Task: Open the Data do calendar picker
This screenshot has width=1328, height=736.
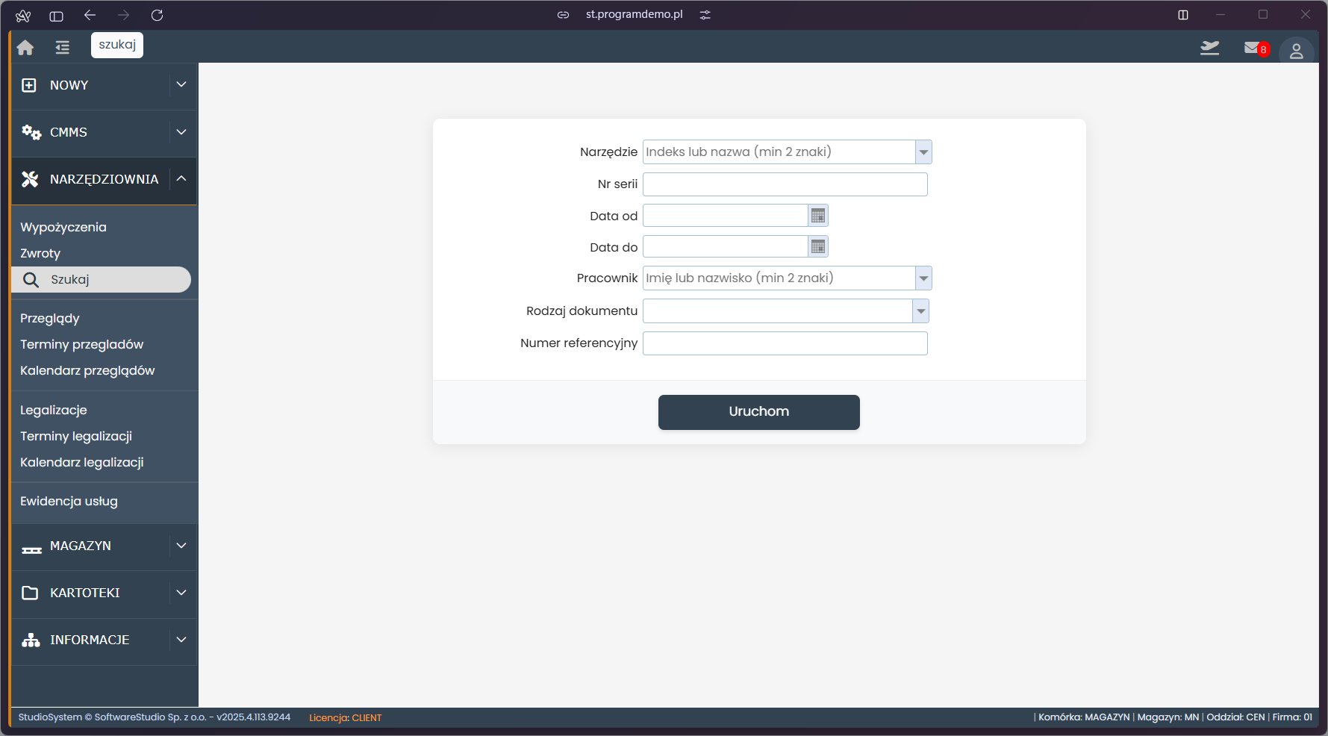Action: pos(818,247)
